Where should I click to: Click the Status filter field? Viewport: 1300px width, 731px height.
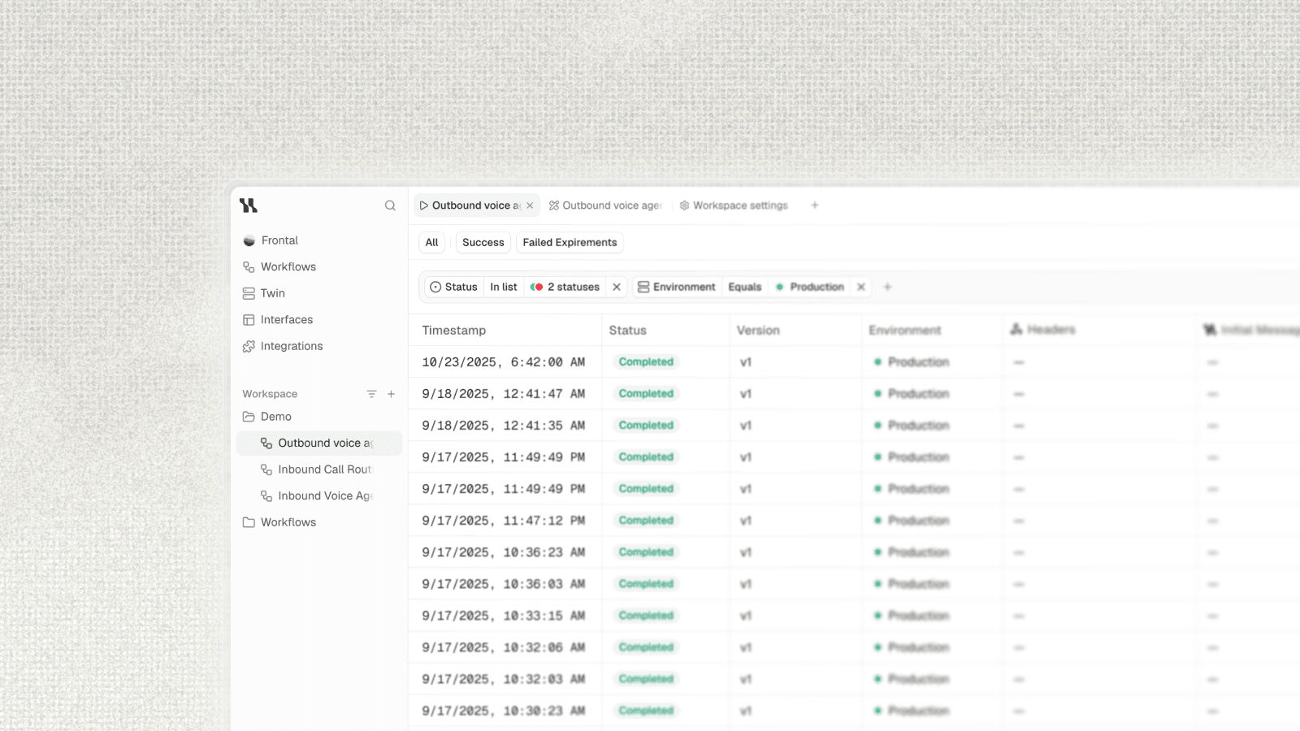coord(454,287)
